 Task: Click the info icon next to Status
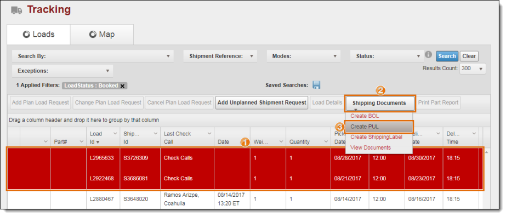(x=428, y=55)
